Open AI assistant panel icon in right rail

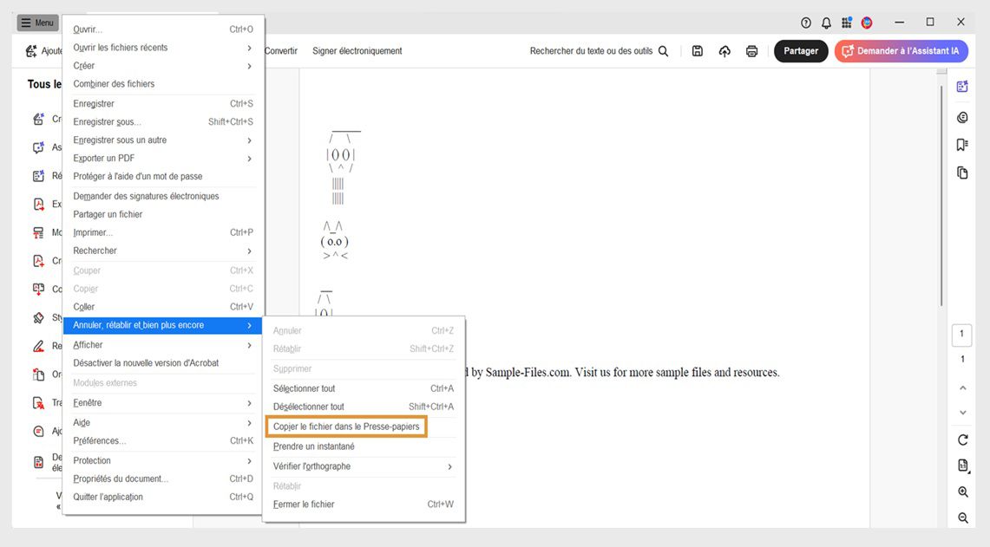pyautogui.click(x=962, y=87)
